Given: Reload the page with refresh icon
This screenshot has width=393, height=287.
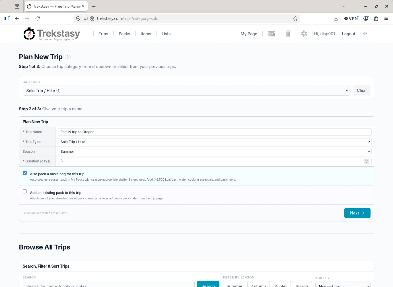Looking at the screenshot, I should [38, 18].
